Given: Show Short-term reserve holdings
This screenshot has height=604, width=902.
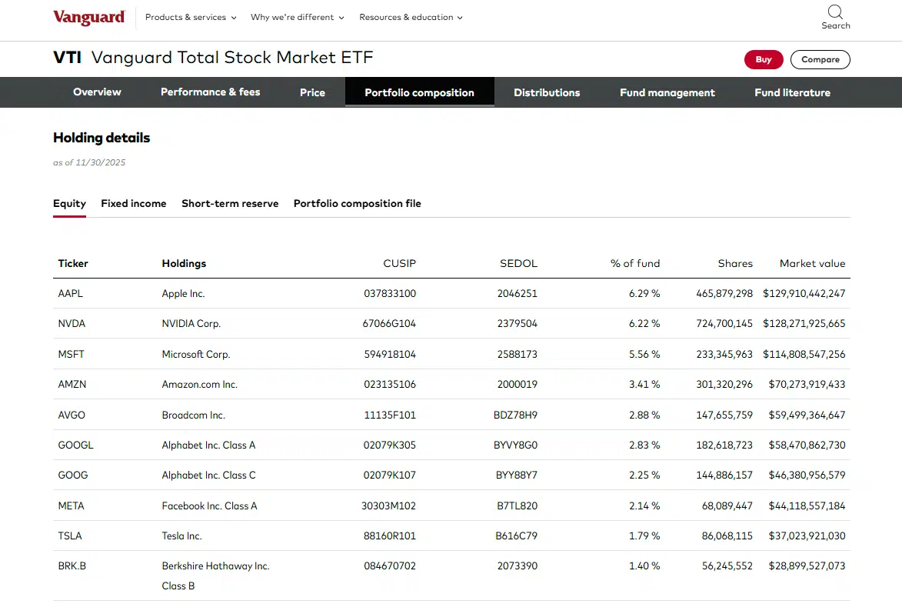Looking at the screenshot, I should tap(230, 203).
